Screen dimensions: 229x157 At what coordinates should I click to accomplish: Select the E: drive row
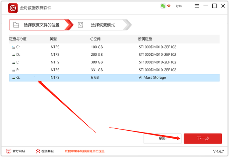point(114,62)
